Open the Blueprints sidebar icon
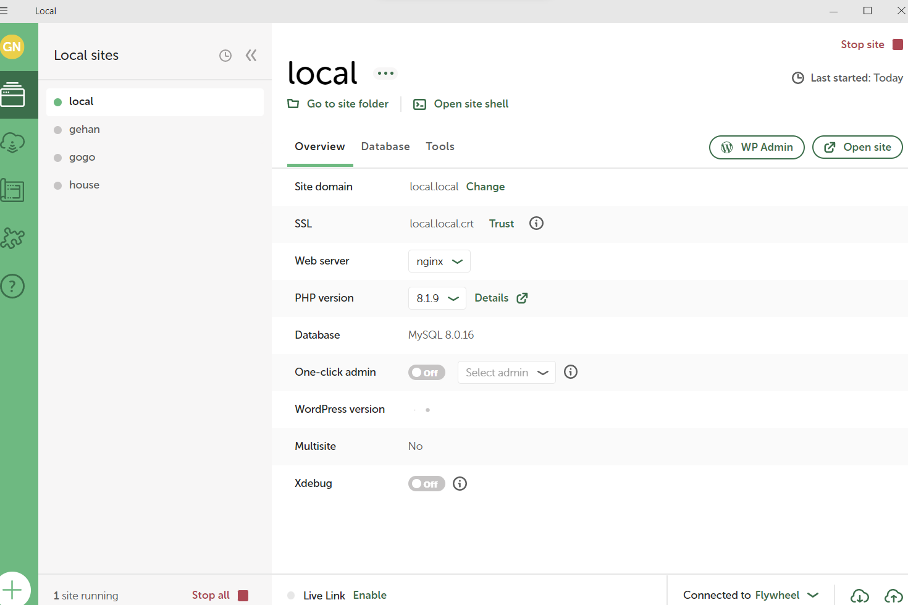The image size is (908, 605). click(13, 190)
